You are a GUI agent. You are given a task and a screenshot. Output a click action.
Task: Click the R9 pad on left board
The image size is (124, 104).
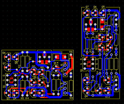click(x=71, y=95)
